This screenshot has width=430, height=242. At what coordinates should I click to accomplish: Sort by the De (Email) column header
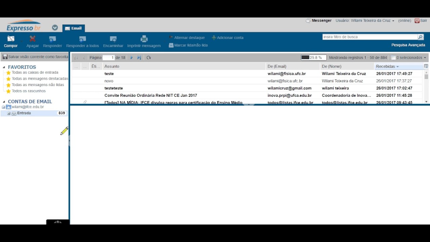(293, 66)
